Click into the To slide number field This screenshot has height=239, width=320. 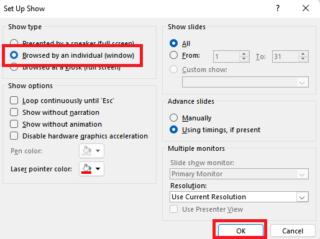[285, 56]
